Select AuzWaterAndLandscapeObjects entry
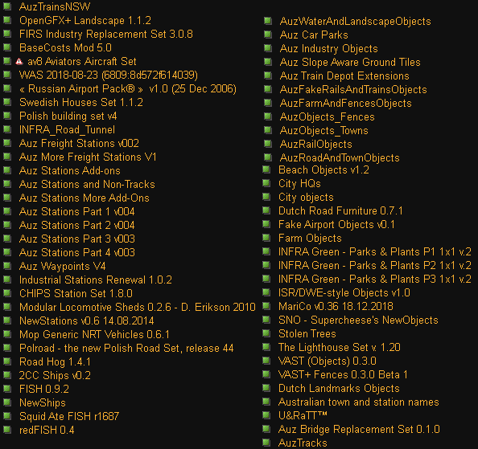Image resolution: width=478 pixels, height=449 pixels. (355, 21)
